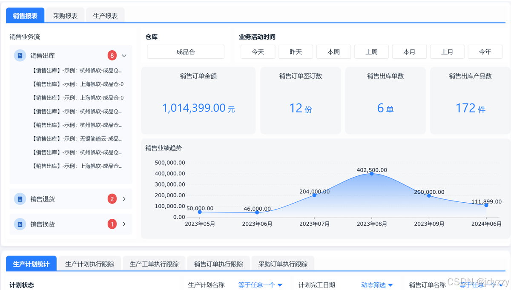Click the 402,500.00 peak data point
This screenshot has width=511, height=290.
pyautogui.click(x=372, y=173)
